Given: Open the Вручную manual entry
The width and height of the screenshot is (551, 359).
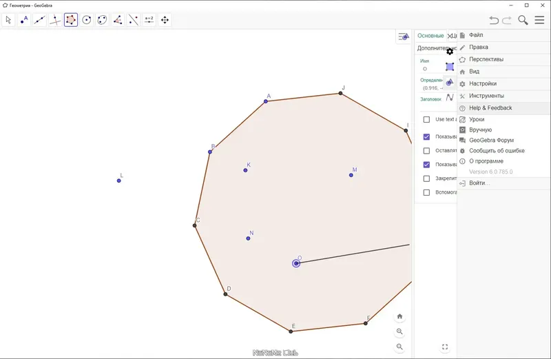Looking at the screenshot, I should coord(504,130).
